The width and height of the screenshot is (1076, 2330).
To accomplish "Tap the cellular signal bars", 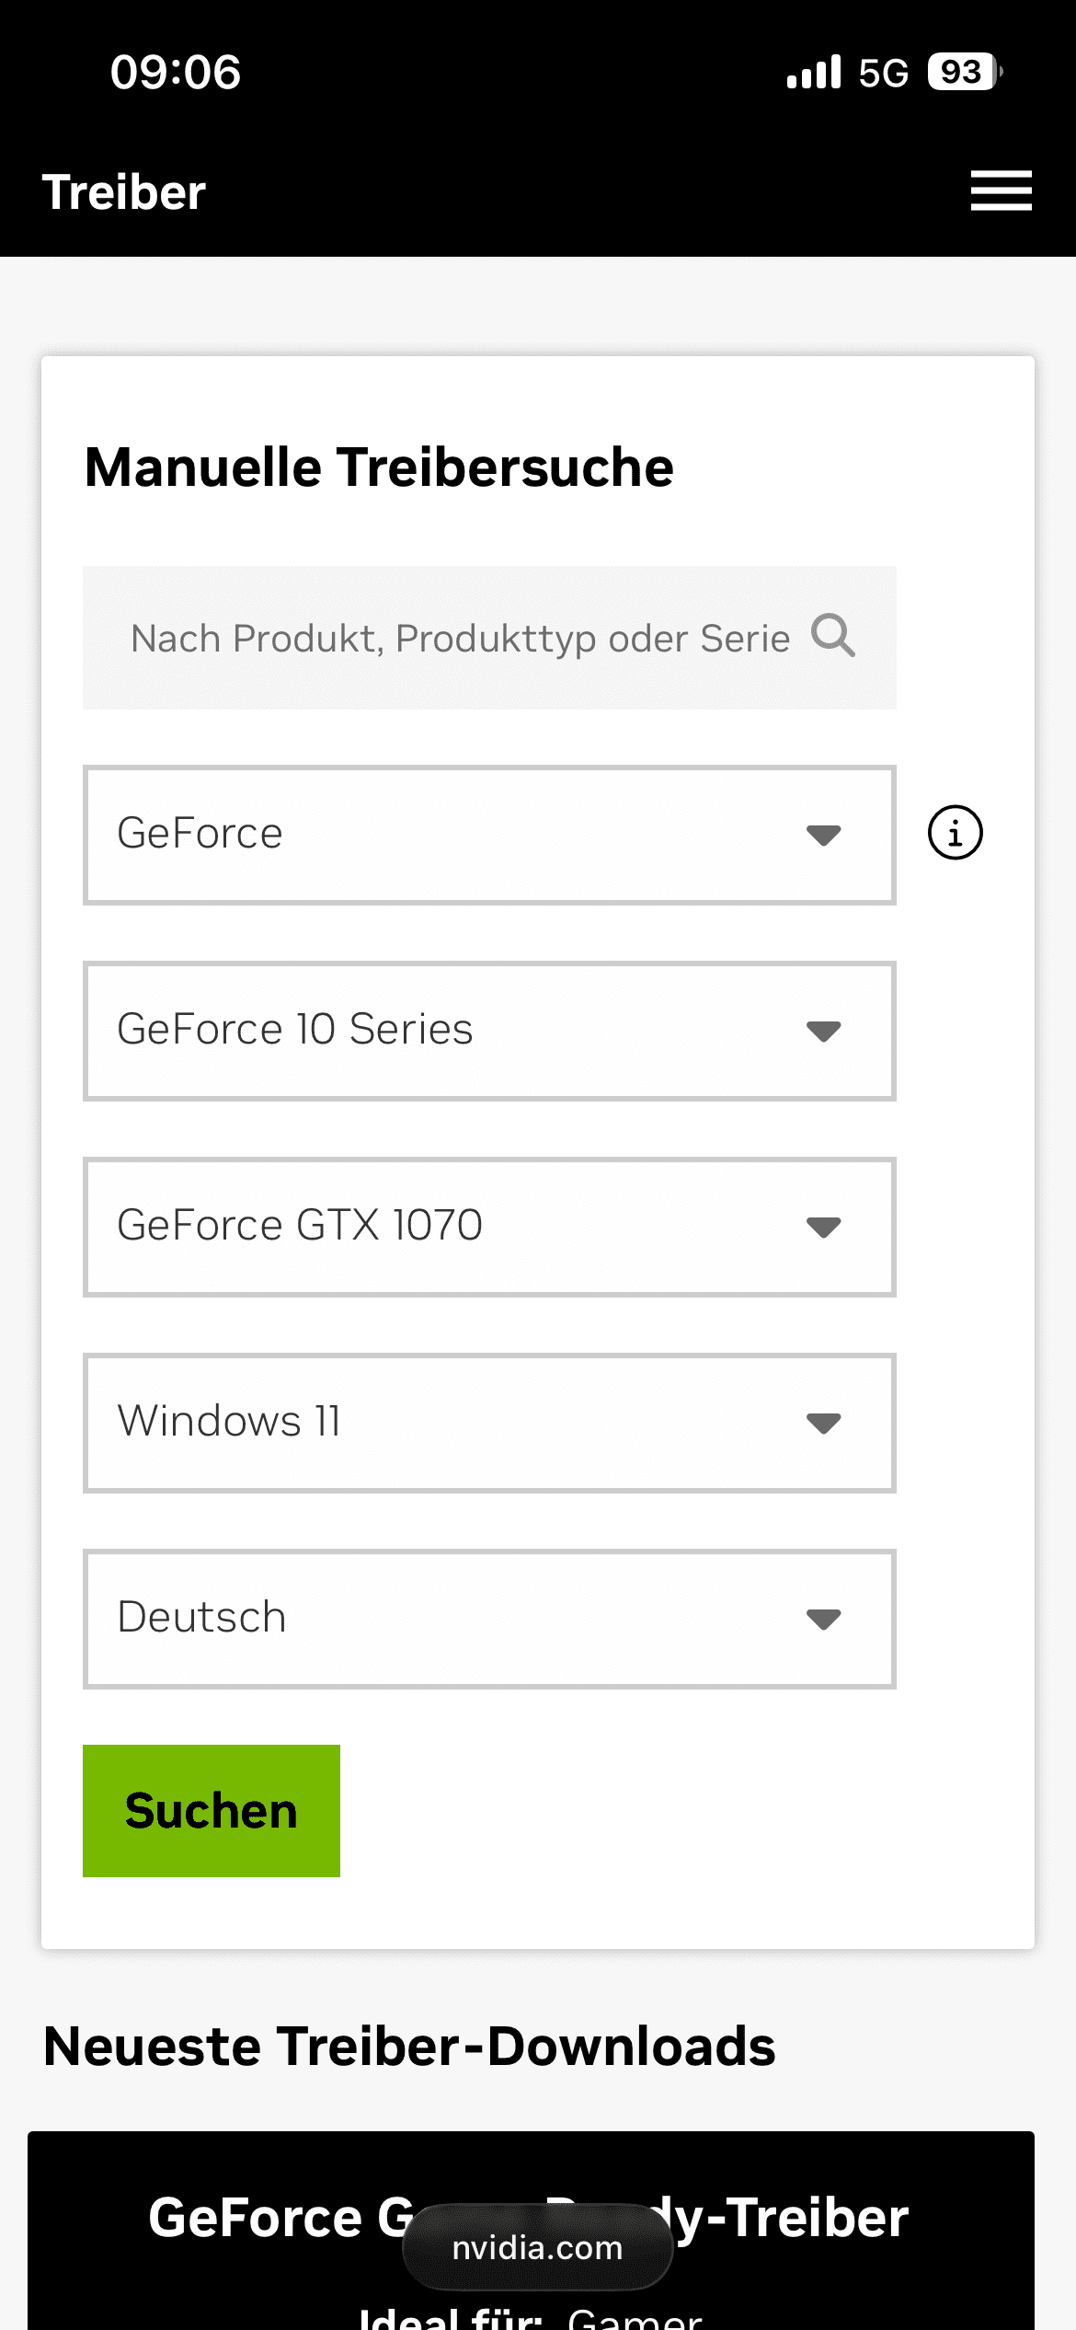I will point(814,72).
